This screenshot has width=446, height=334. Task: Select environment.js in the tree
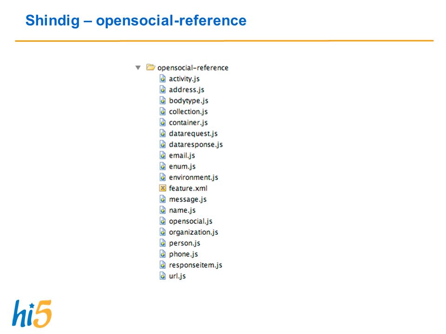click(193, 178)
